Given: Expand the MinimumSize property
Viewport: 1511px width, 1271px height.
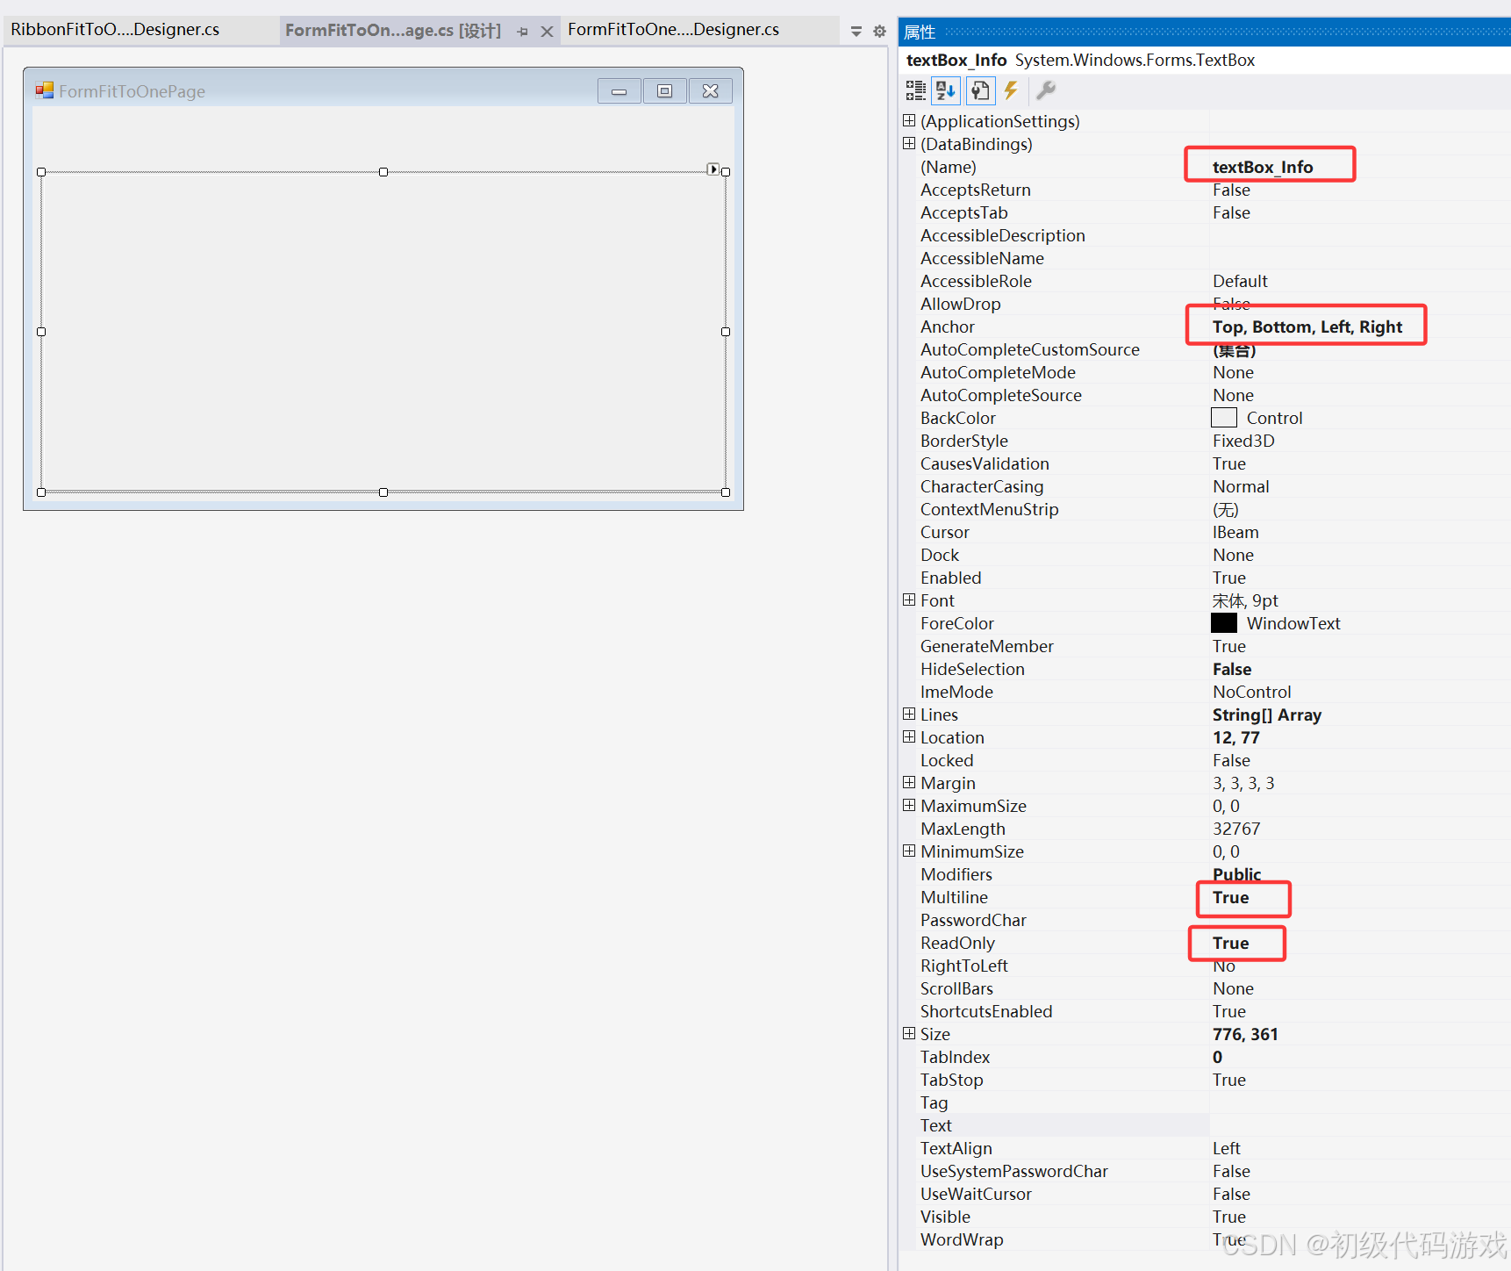Looking at the screenshot, I should pos(909,851).
